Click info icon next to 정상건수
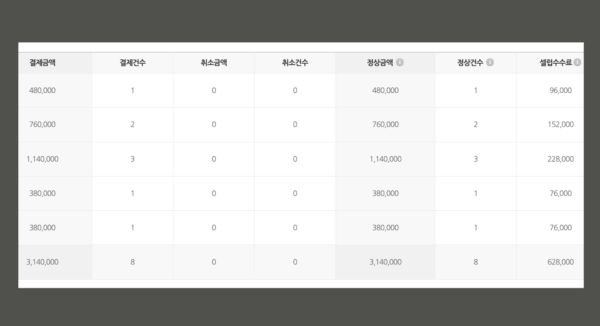 [490, 63]
